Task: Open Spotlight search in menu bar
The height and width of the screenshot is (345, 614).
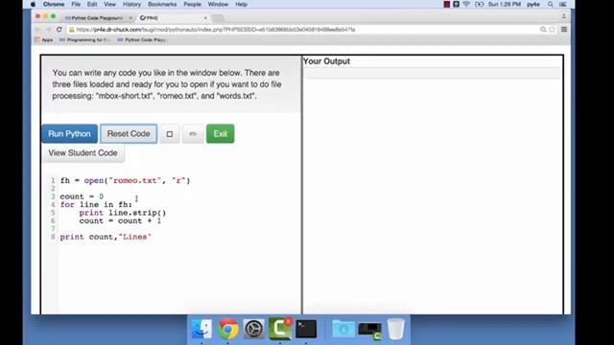Action: pos(551,4)
